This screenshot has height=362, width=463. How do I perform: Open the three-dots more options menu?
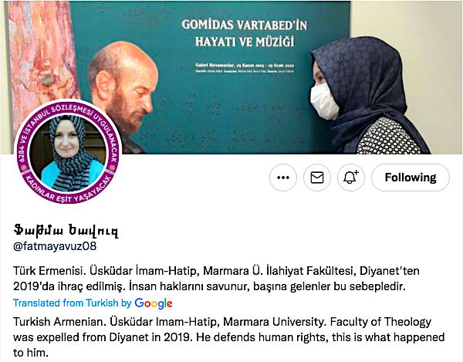[x=283, y=178]
